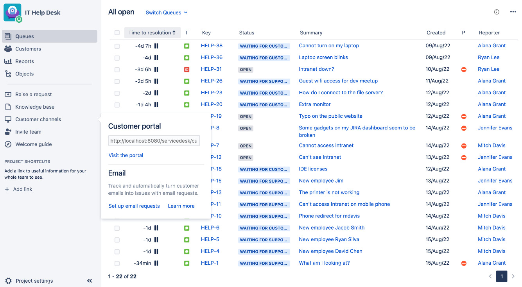Click the red incident type icon for HELP-31
The height and width of the screenshot is (287, 522).
(187, 69)
